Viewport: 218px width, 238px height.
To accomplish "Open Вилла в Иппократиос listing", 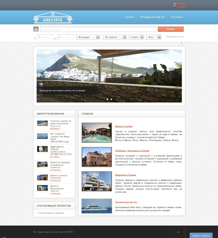I will click(57, 187).
